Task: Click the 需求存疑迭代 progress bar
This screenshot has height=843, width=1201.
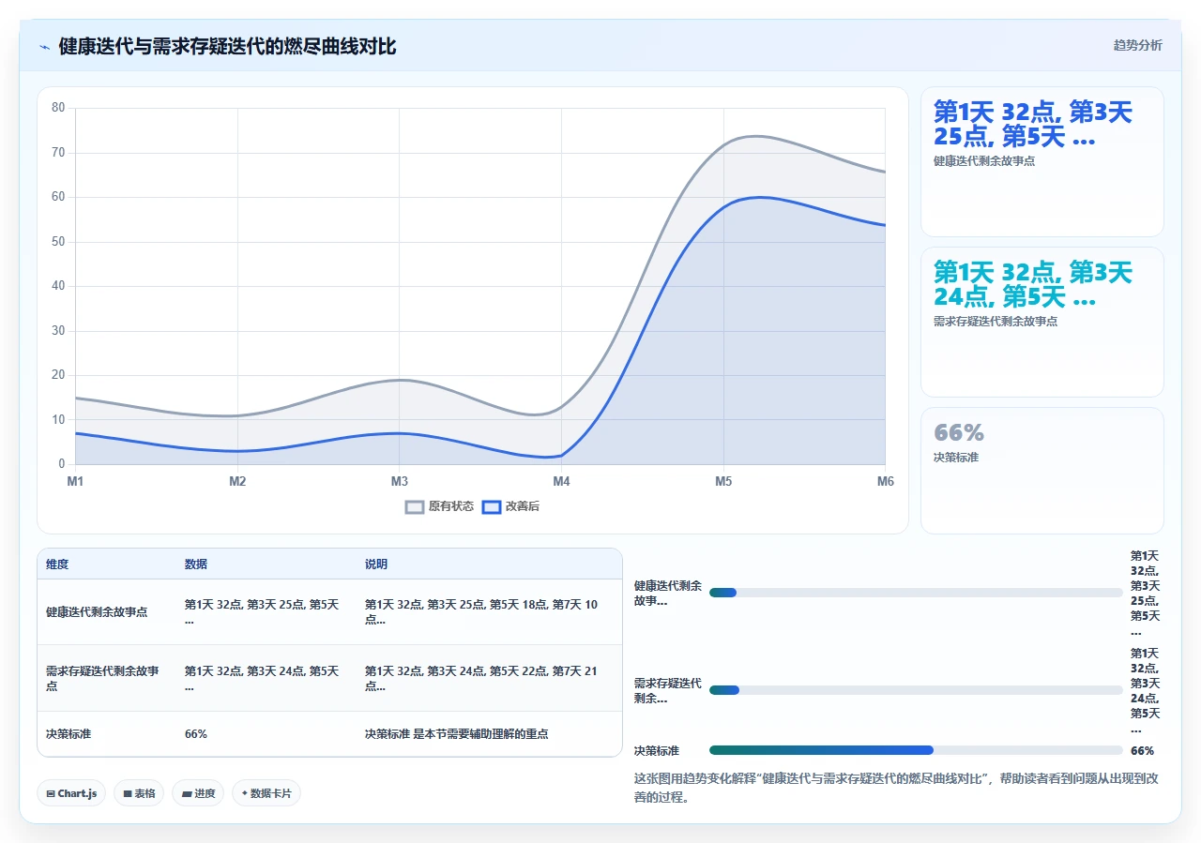Action: tap(916, 690)
